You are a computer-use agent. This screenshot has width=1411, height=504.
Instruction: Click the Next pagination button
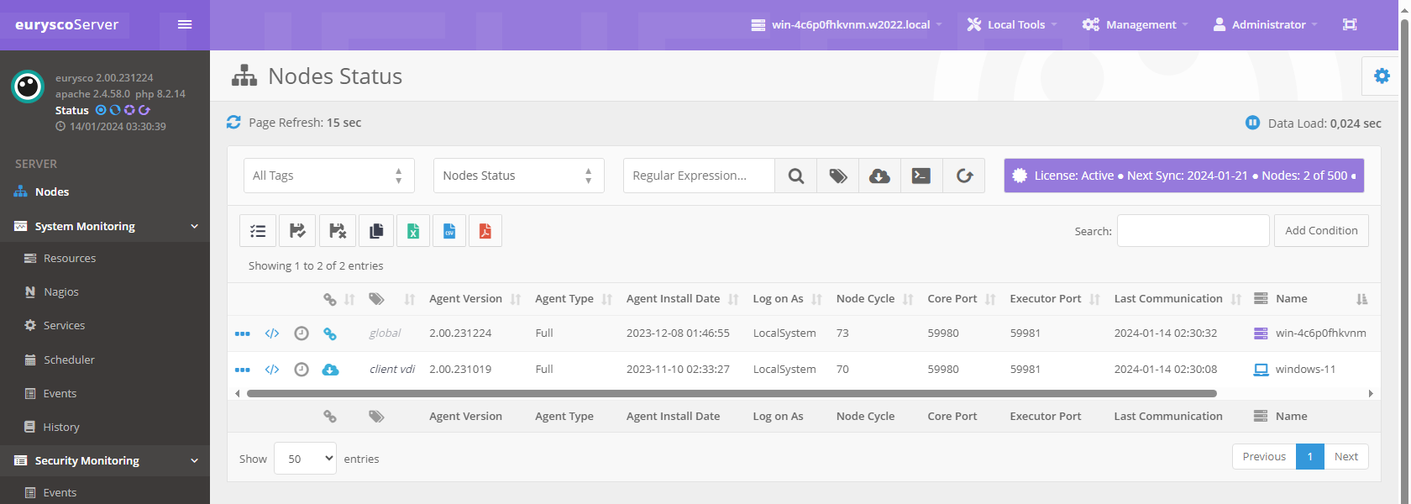(x=1345, y=456)
